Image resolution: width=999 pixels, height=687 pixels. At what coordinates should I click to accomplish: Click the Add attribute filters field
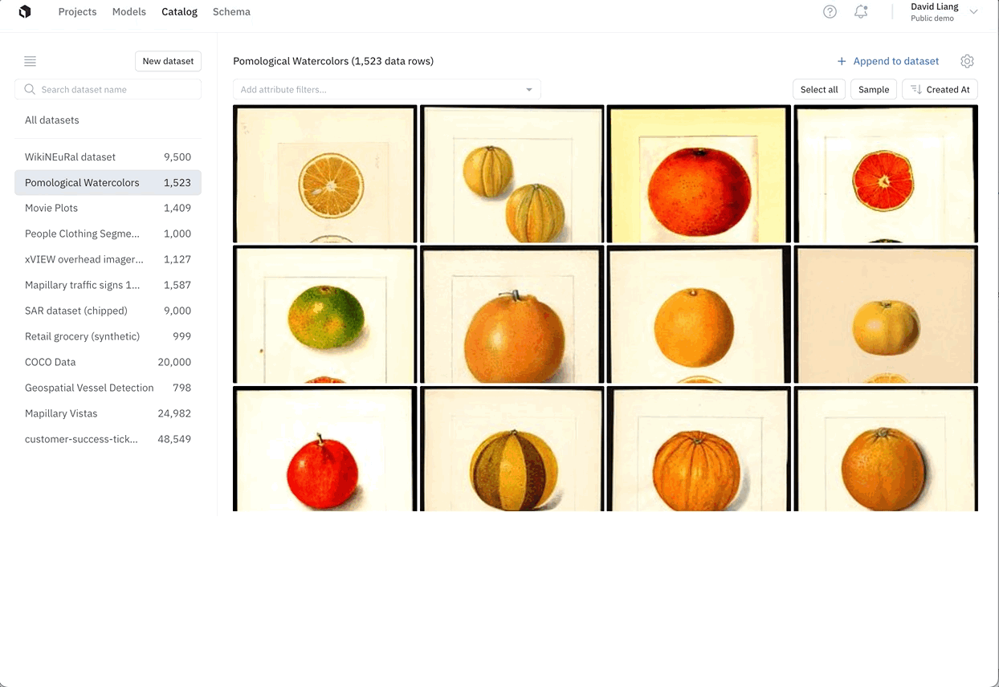click(386, 89)
